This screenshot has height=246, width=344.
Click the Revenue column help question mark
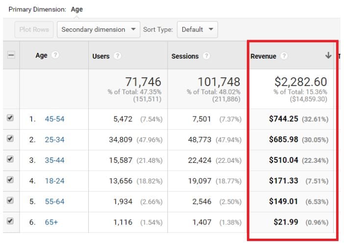(284, 56)
